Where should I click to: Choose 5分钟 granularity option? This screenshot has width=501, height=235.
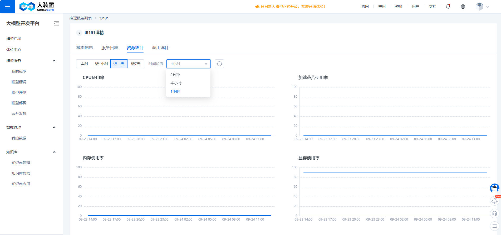188,75
